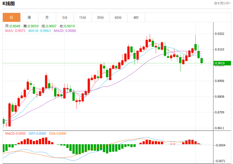Click the 0.8611 price axis label
Screen dimensions: 233x164
(x=220, y=128)
